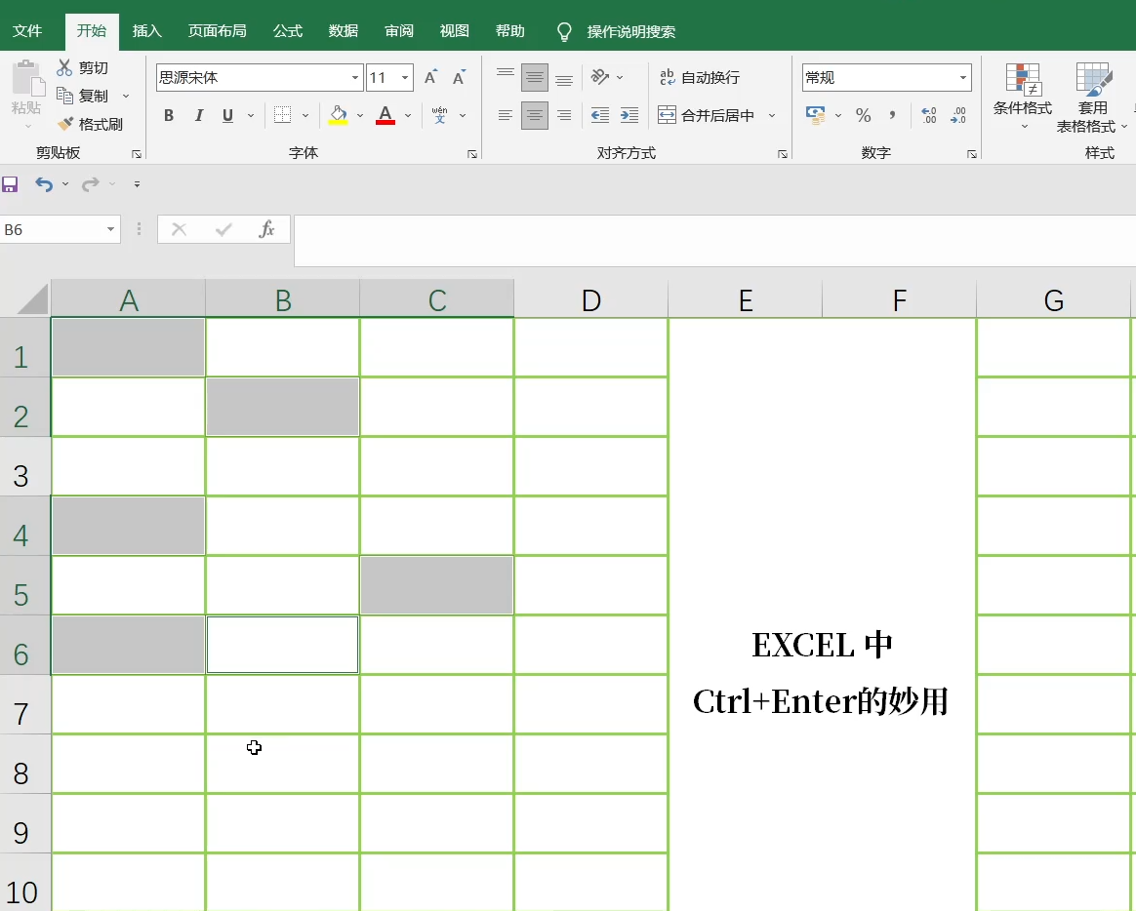Select the Format Painter brush

pos(65,124)
